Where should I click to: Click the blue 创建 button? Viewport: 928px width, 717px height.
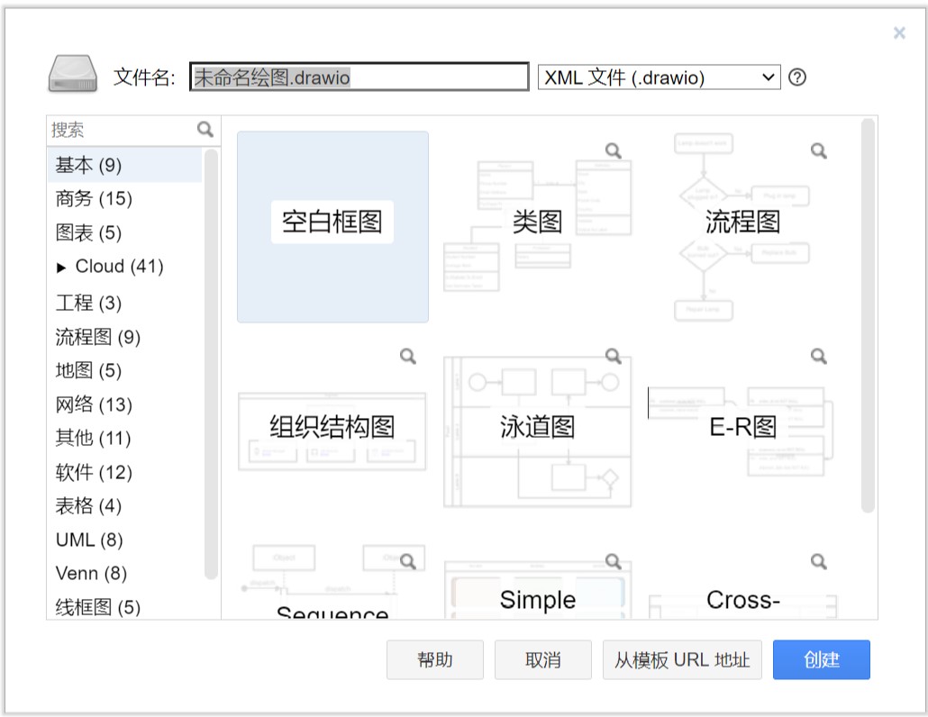[822, 659]
